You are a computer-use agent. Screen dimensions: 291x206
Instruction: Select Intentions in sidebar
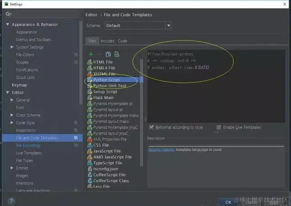point(25,183)
